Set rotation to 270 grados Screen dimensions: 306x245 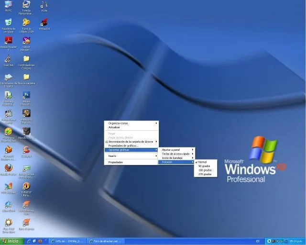tap(206, 174)
